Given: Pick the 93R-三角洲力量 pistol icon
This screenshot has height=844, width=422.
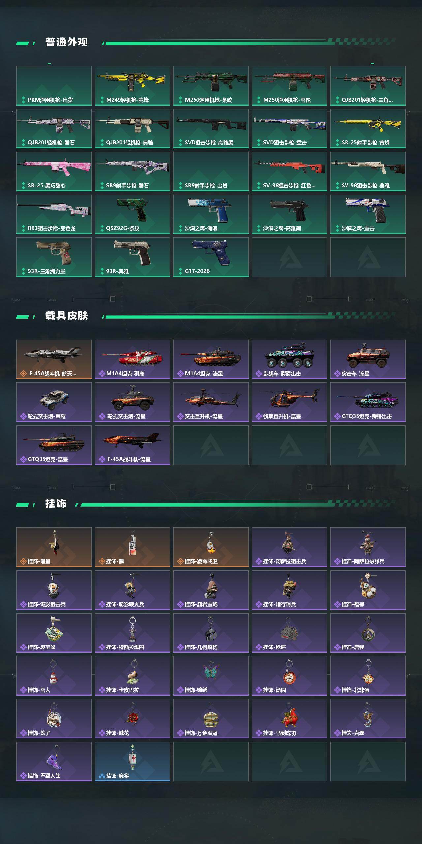Looking at the screenshot, I should pyautogui.click(x=54, y=253).
